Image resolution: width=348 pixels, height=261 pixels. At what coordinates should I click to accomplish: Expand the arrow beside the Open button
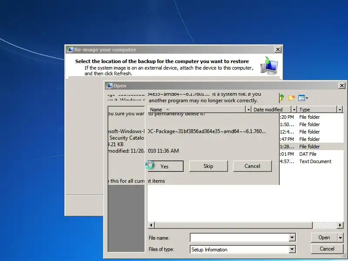tap(340, 238)
